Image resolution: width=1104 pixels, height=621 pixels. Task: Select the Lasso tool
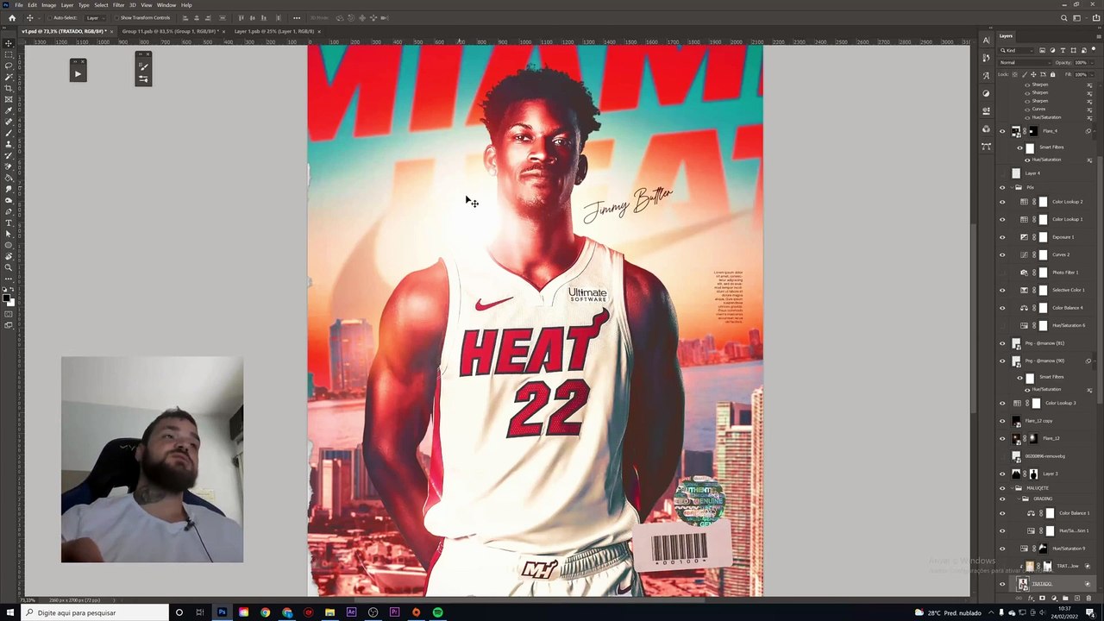coord(9,66)
